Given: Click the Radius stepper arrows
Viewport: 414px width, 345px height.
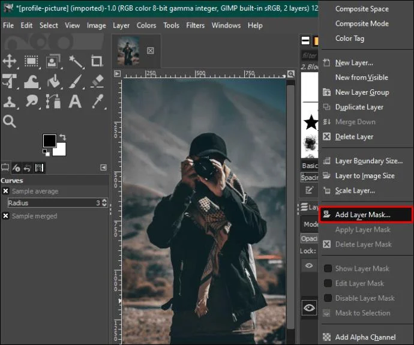Looking at the screenshot, I should (x=104, y=202).
